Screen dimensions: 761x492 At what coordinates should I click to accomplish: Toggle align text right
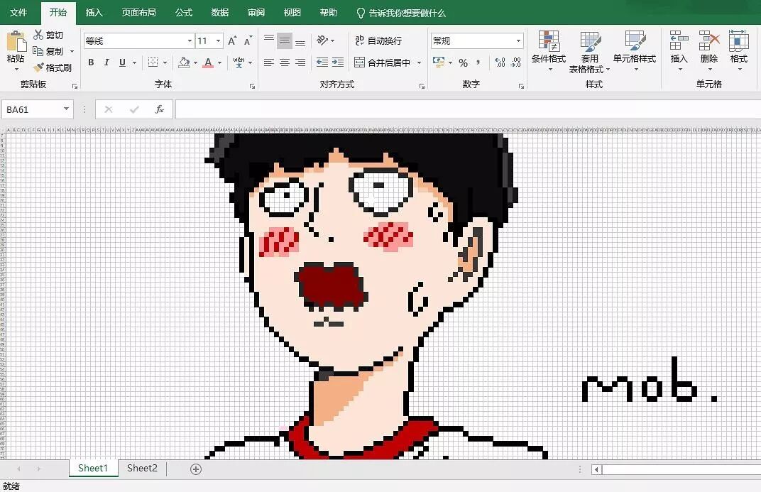(300, 62)
